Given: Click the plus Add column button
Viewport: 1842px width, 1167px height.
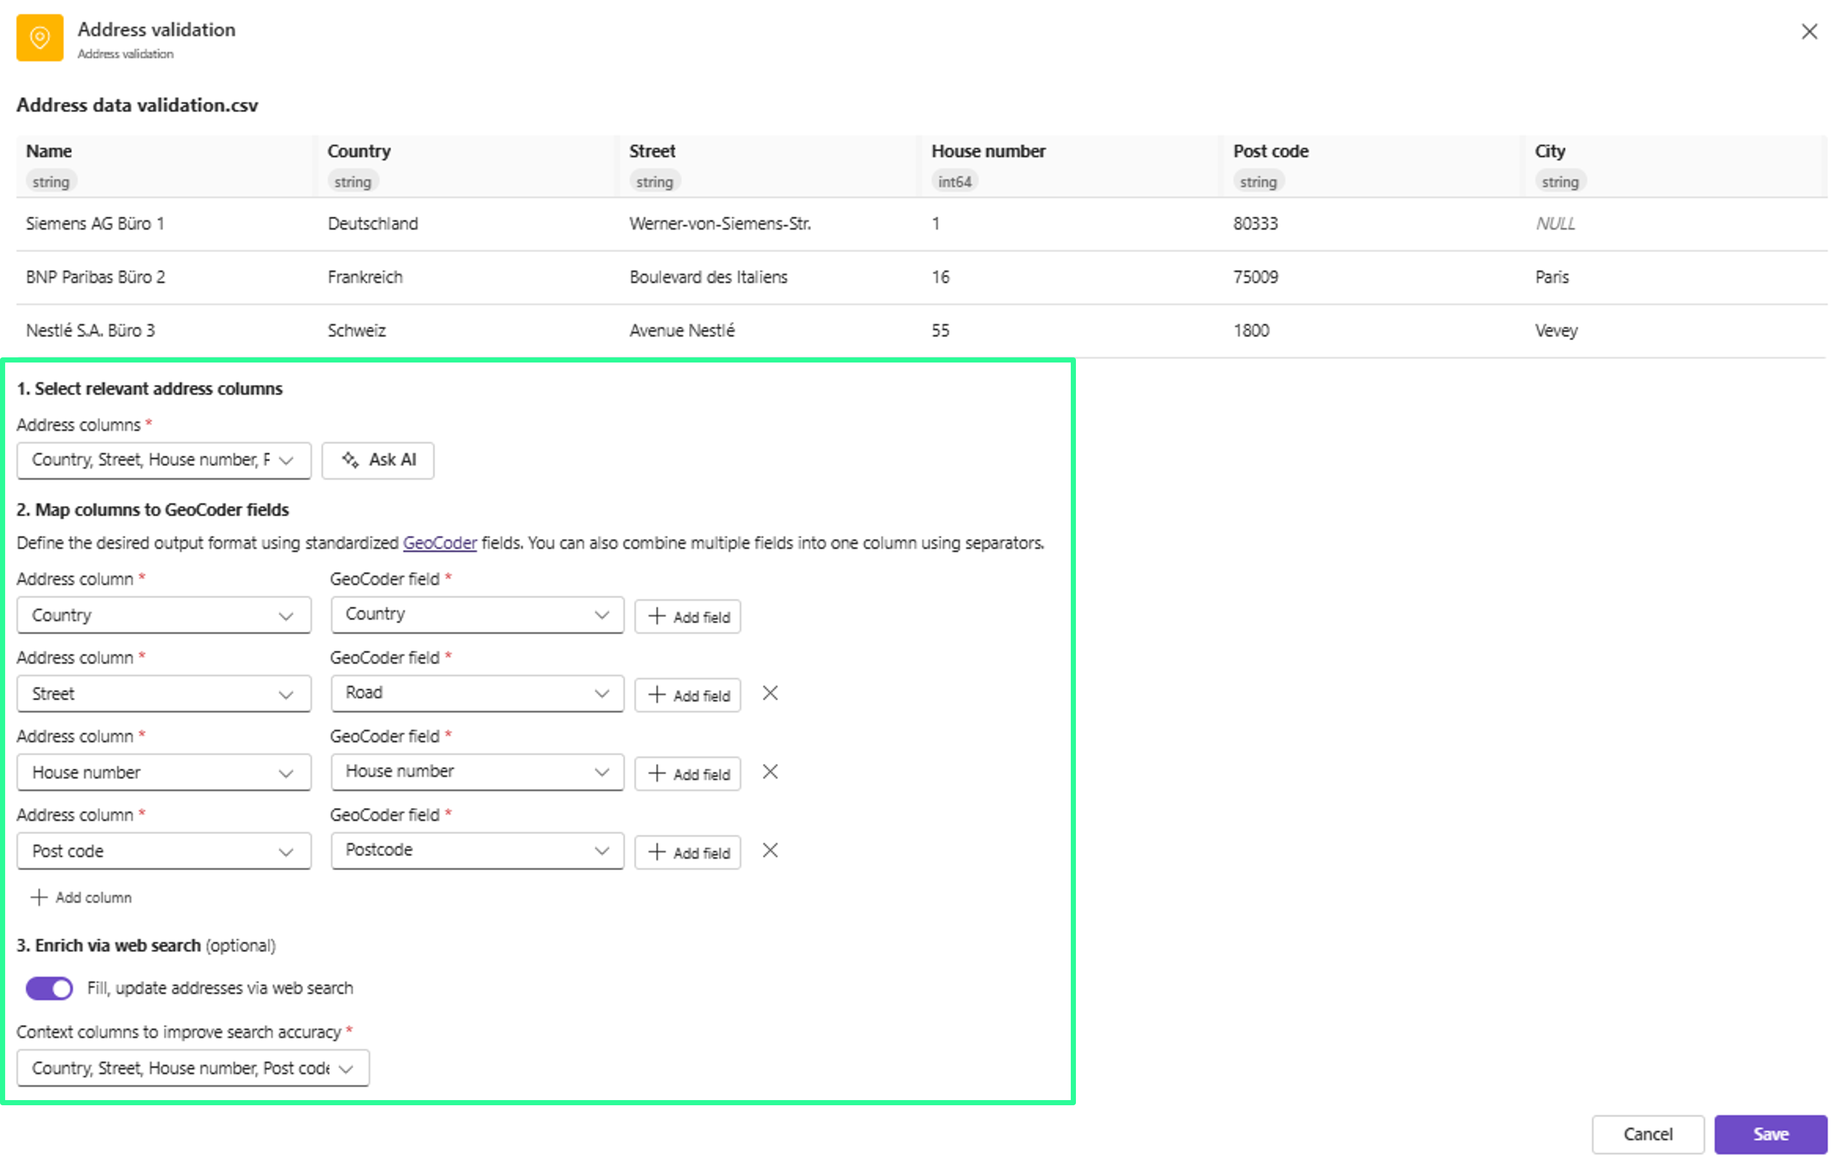Looking at the screenshot, I should 81,898.
